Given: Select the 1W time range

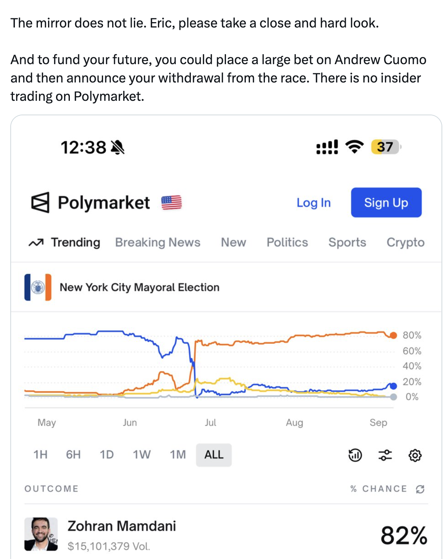Looking at the screenshot, I should 142,455.
